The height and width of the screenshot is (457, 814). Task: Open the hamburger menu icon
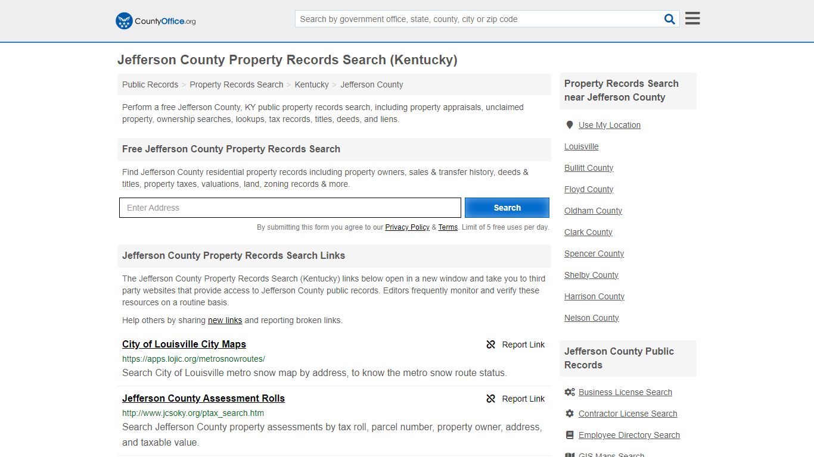click(692, 18)
